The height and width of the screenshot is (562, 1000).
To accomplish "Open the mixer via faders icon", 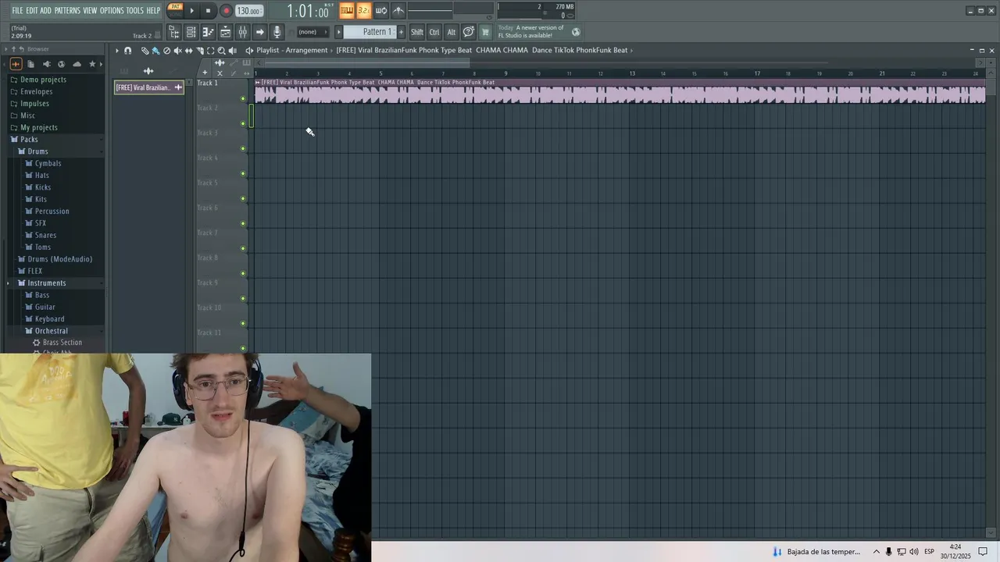I will click(x=243, y=32).
